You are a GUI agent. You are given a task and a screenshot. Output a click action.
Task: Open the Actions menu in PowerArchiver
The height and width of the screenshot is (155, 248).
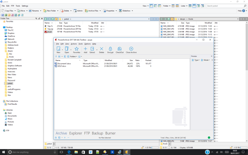[74, 44]
